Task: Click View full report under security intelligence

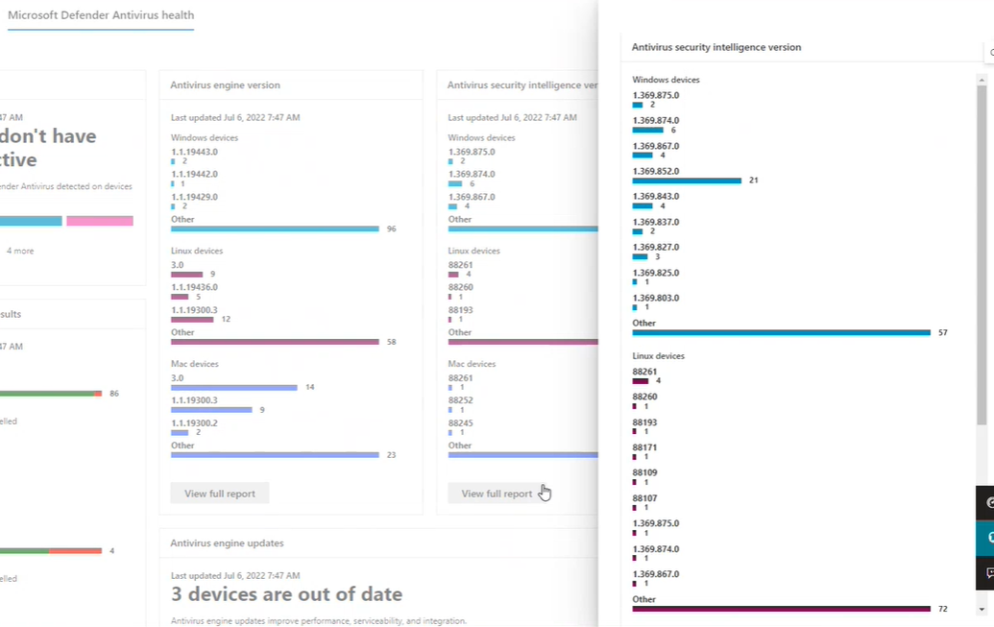Action: point(497,494)
